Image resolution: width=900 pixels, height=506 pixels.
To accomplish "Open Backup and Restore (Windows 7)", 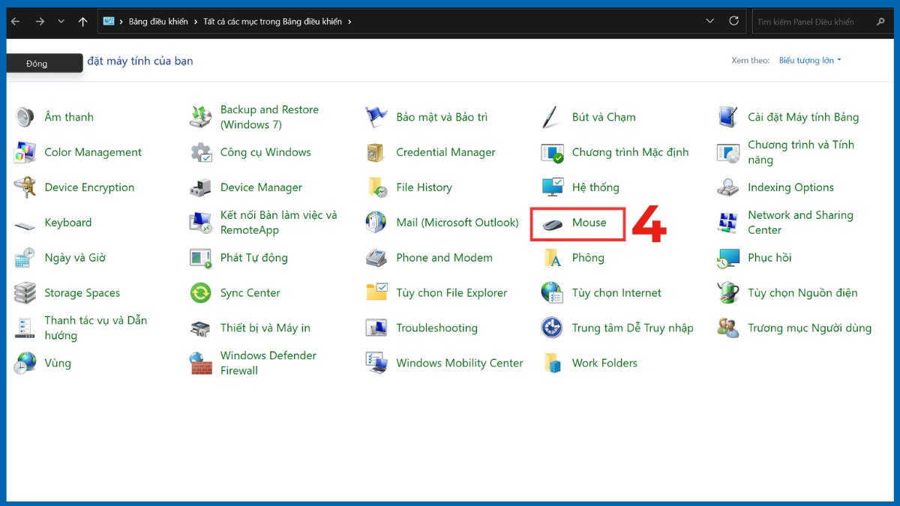I will point(267,117).
